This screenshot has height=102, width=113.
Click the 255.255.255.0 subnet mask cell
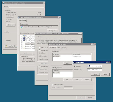(x=77, y=56)
